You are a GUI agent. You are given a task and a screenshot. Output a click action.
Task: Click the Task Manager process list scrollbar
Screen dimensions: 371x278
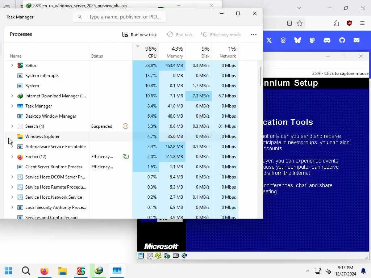(260, 76)
